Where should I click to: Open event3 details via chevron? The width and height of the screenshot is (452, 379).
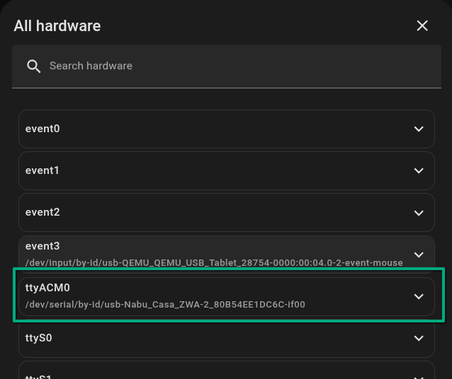pos(419,254)
